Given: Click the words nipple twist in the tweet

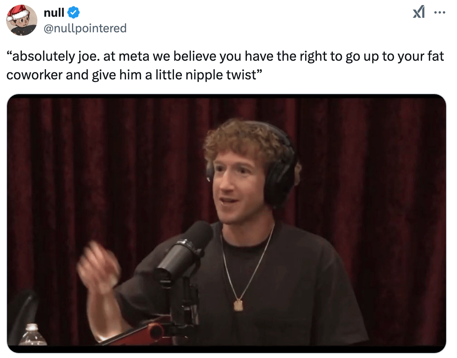Looking at the screenshot, I should pyautogui.click(x=221, y=75).
